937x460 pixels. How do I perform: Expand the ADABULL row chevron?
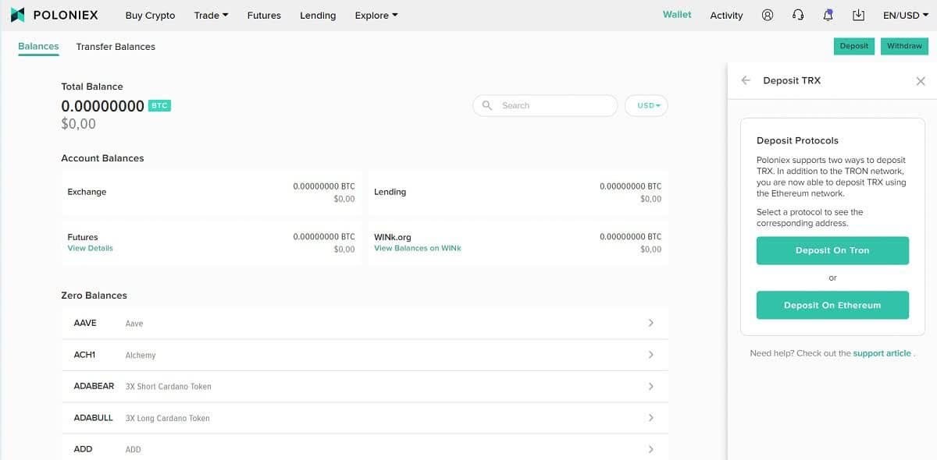coord(650,418)
